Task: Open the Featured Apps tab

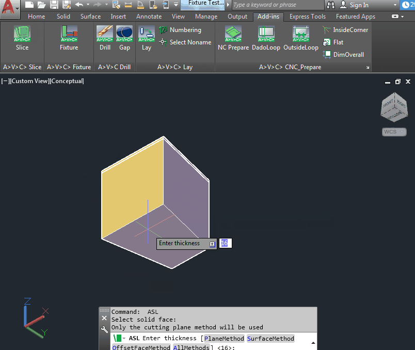Action: [356, 17]
